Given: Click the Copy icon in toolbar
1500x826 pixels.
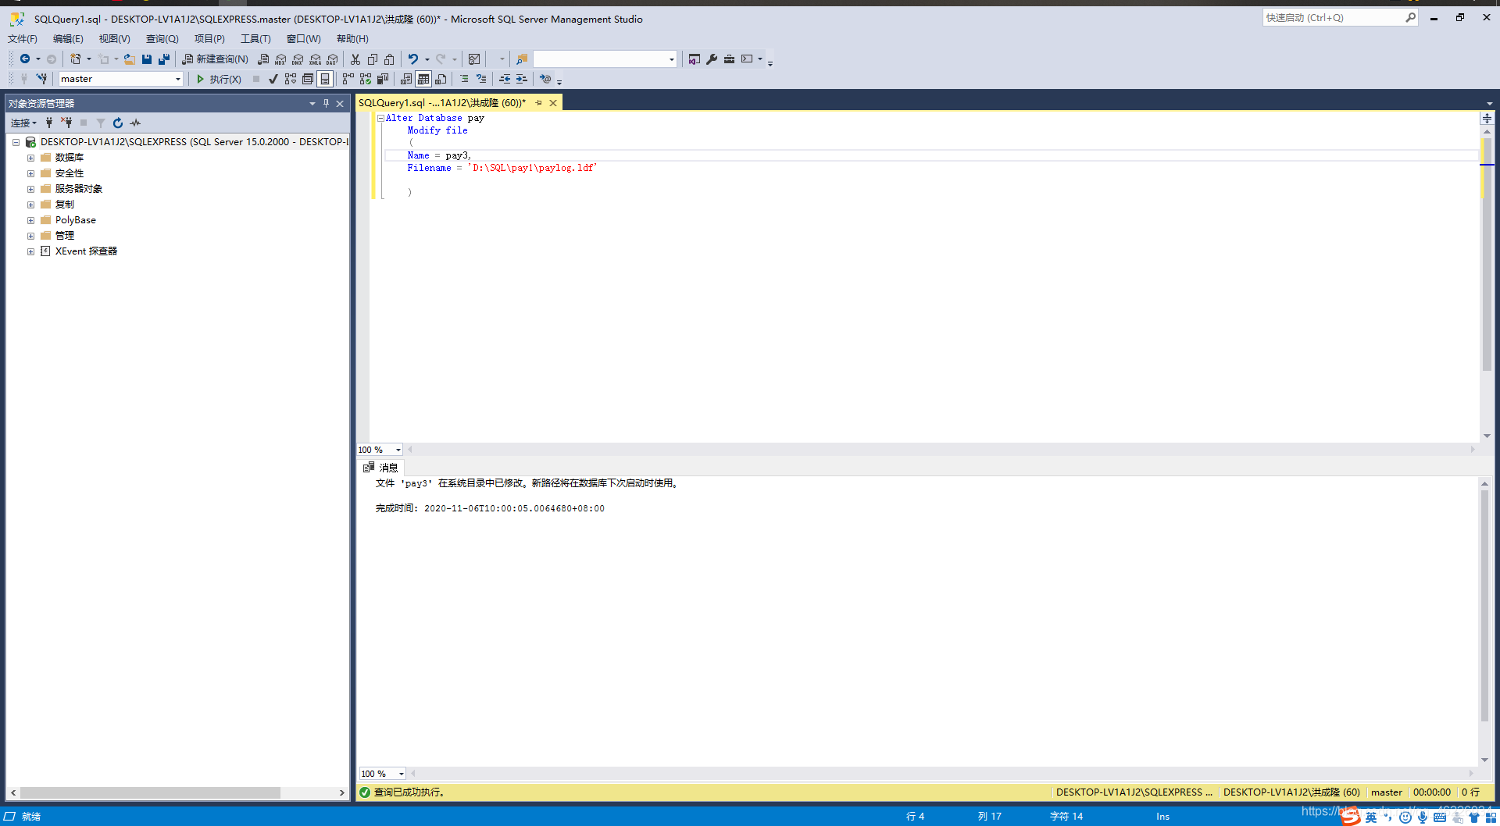Looking at the screenshot, I should coord(373,59).
